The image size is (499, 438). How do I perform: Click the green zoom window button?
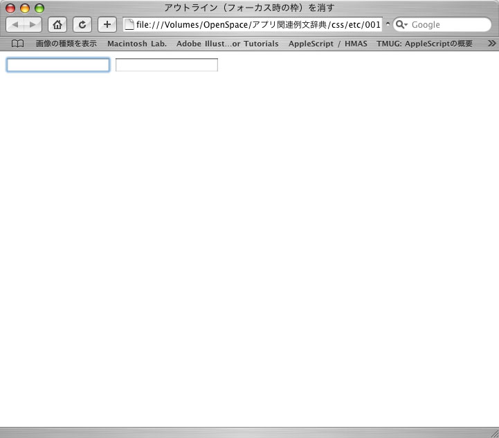(x=39, y=8)
